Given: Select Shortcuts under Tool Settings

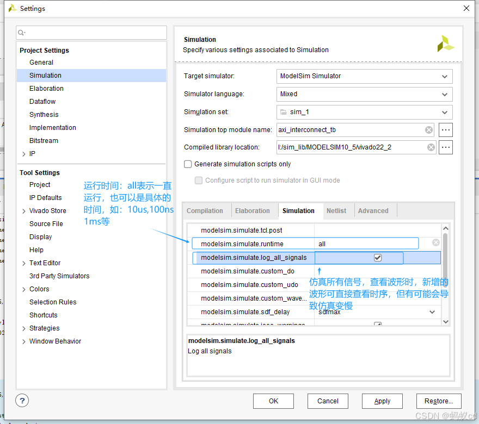Looking at the screenshot, I should coord(44,315).
